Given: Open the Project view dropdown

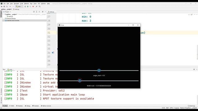Looking at the screenshot, I should tap(7, 12).
